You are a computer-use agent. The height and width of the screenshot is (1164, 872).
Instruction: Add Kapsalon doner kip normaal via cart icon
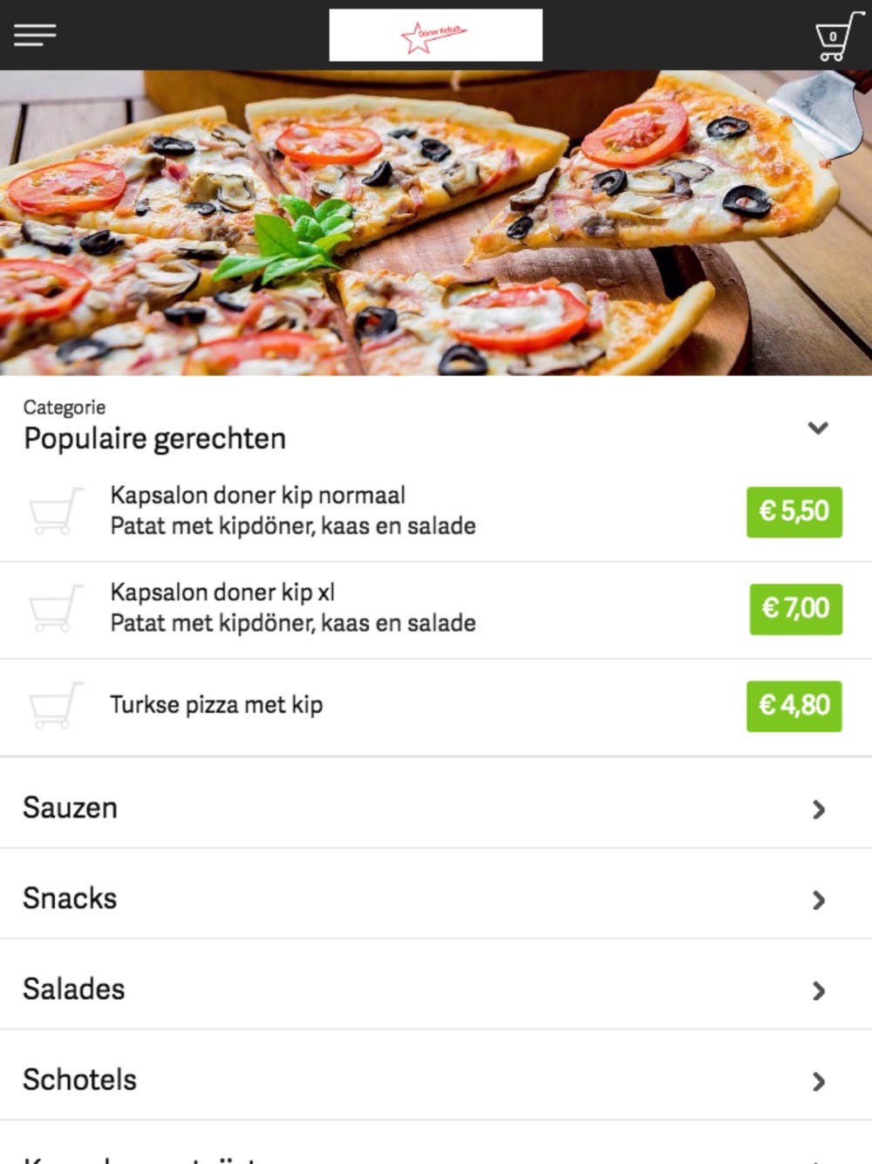point(56,510)
